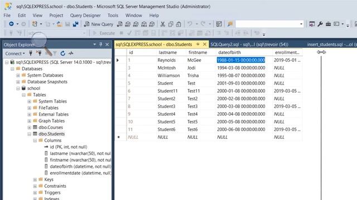Open the Edit menu

pos(22,16)
